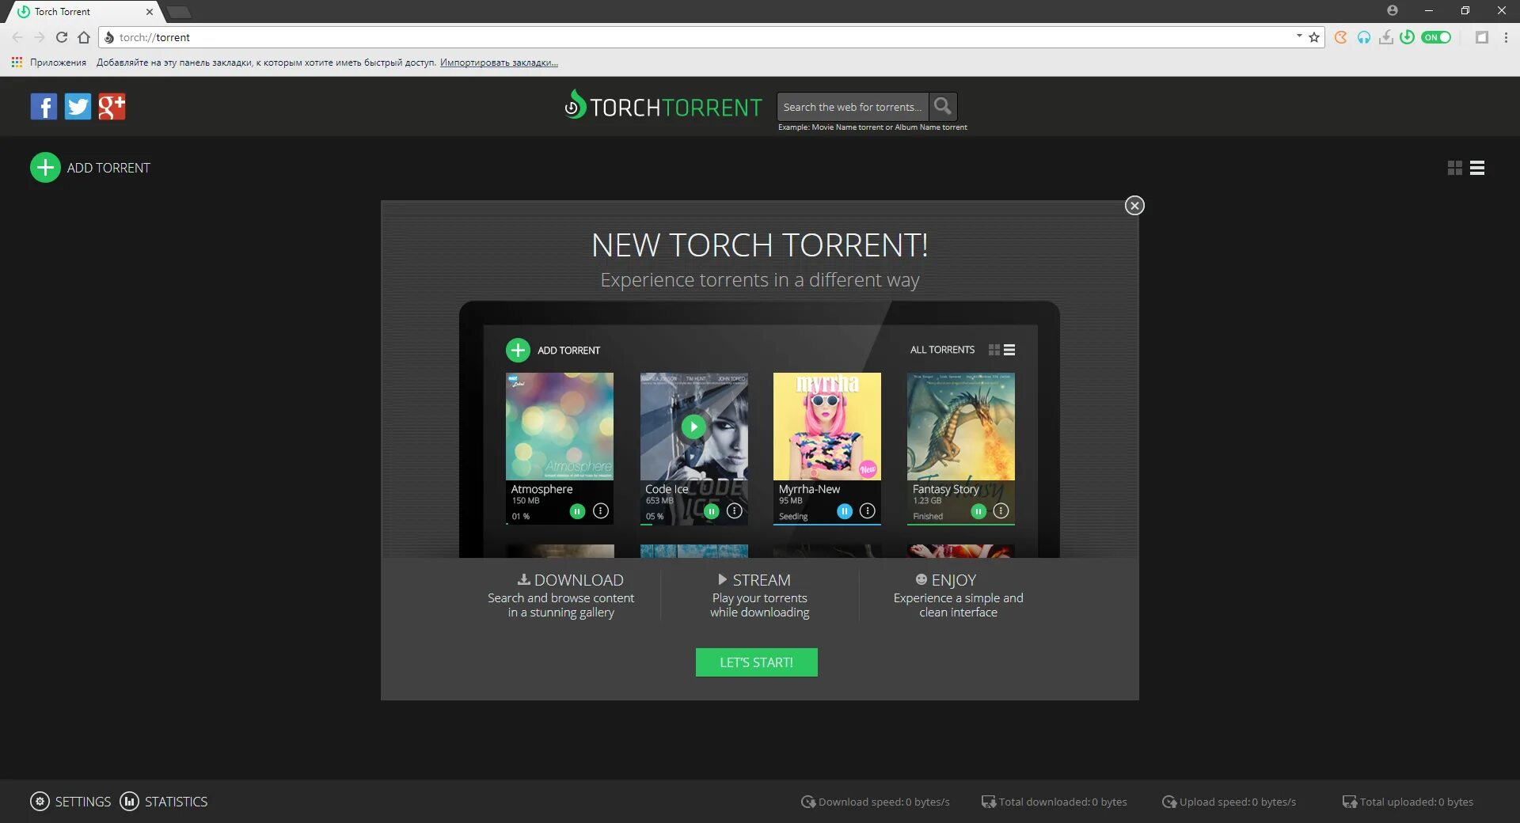This screenshot has width=1520, height=823.
Task: Pause the Atmosphere torrent in preview
Action: click(x=577, y=511)
